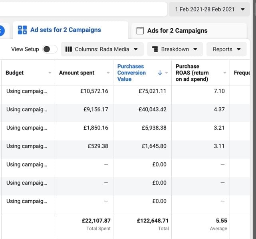The height and width of the screenshot is (239, 256).
Task: Click the Ad sets grid icon
Action: (22, 30)
